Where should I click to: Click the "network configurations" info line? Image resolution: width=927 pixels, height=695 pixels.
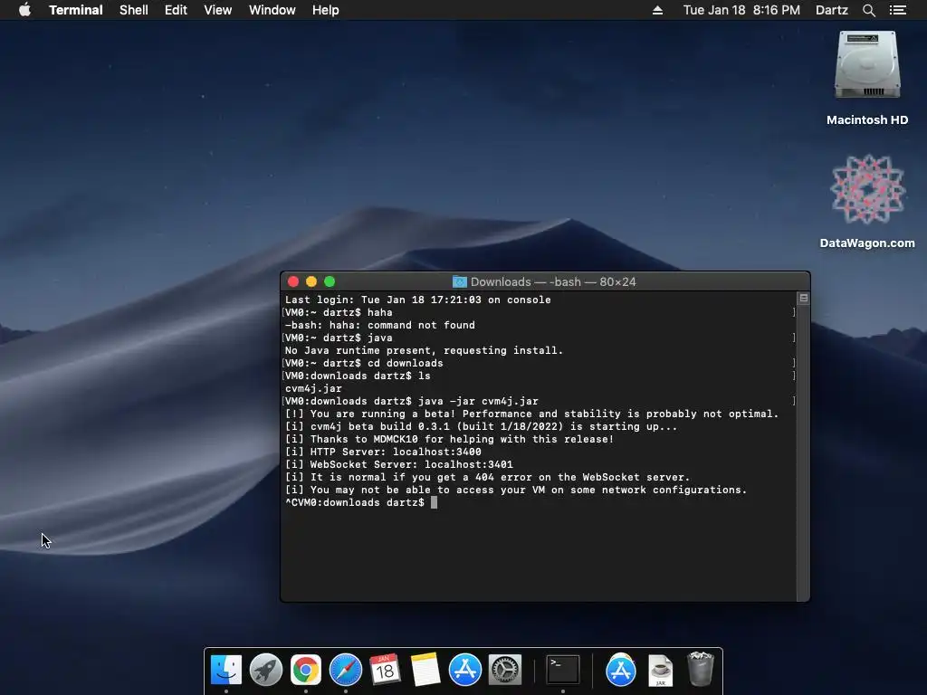pos(515,490)
